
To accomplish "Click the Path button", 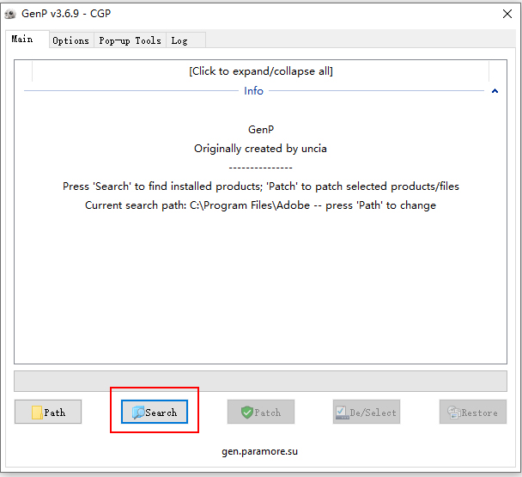I will click(48, 412).
